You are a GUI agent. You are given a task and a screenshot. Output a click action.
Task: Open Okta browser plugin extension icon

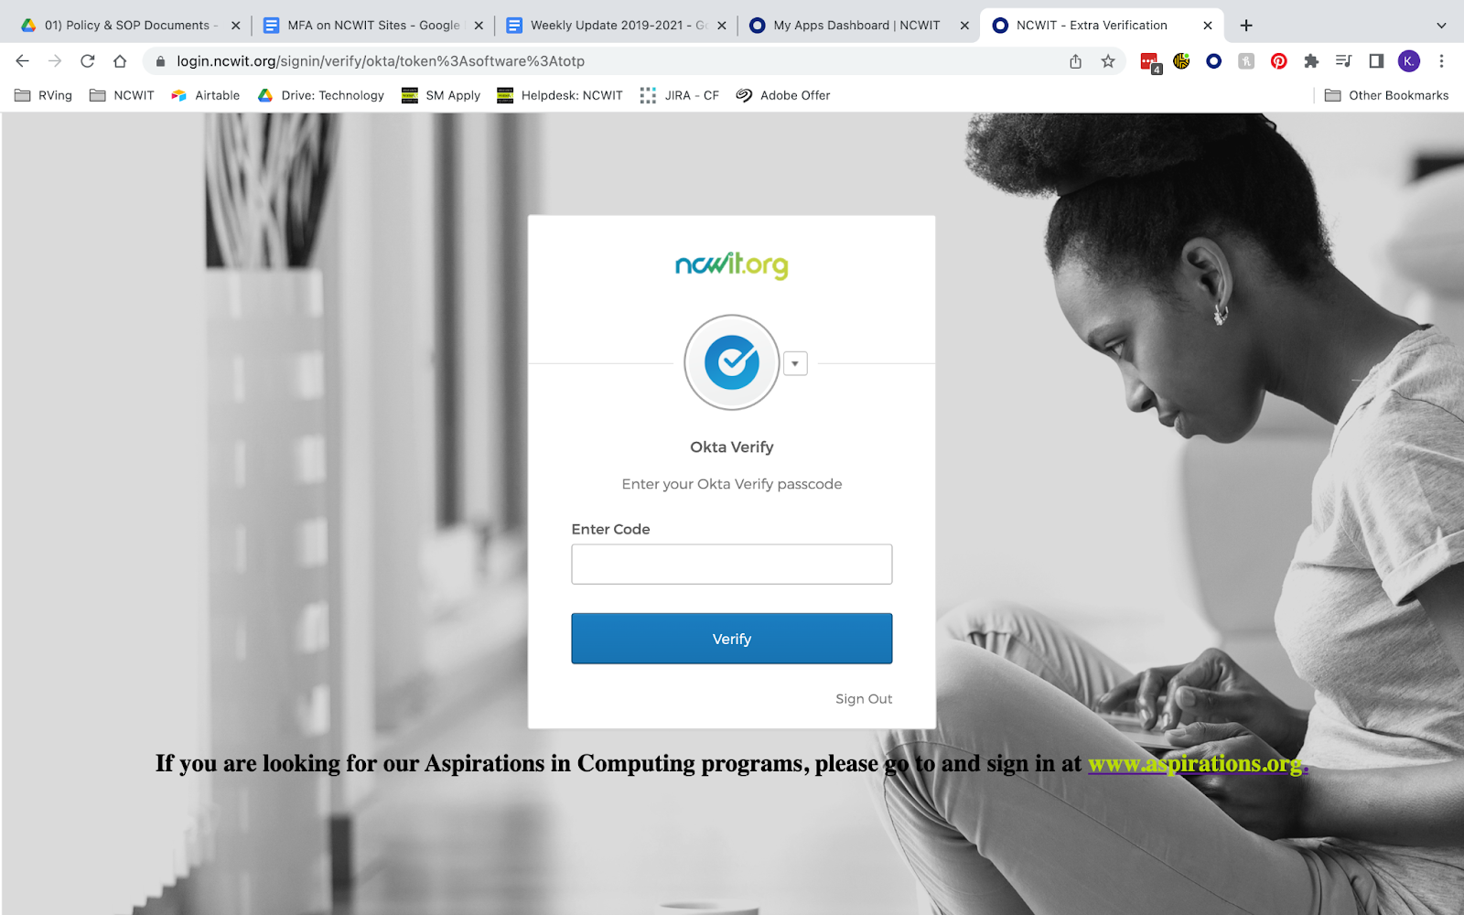click(x=1214, y=61)
